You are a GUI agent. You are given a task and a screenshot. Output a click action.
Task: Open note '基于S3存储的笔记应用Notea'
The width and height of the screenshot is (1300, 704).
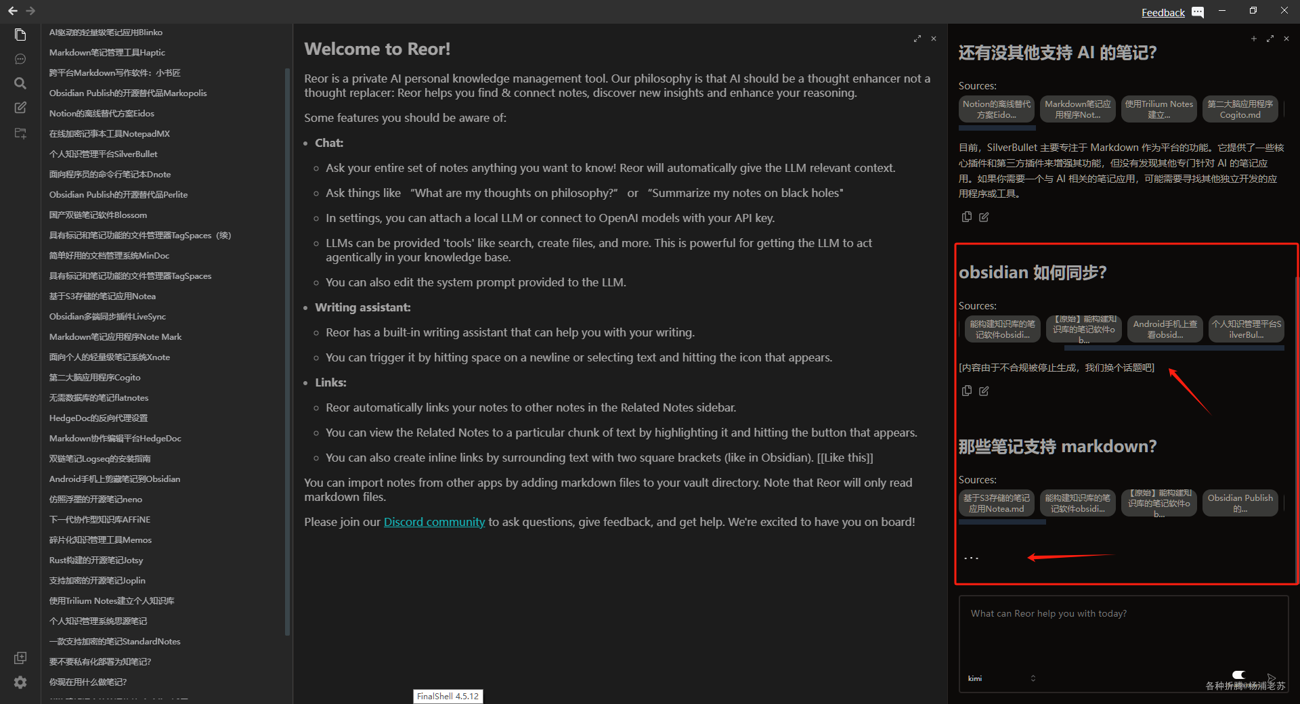102,296
